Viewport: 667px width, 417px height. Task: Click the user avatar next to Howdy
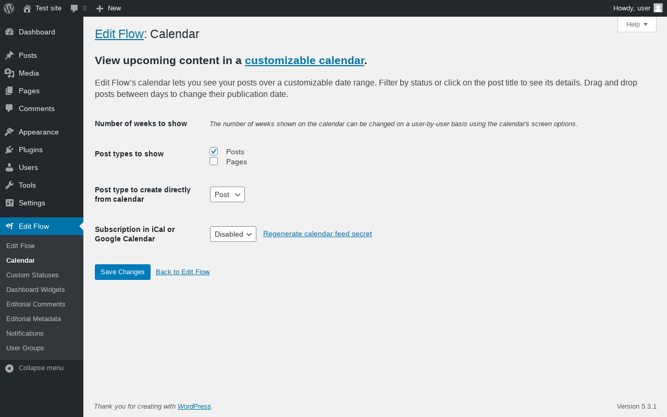(x=658, y=8)
